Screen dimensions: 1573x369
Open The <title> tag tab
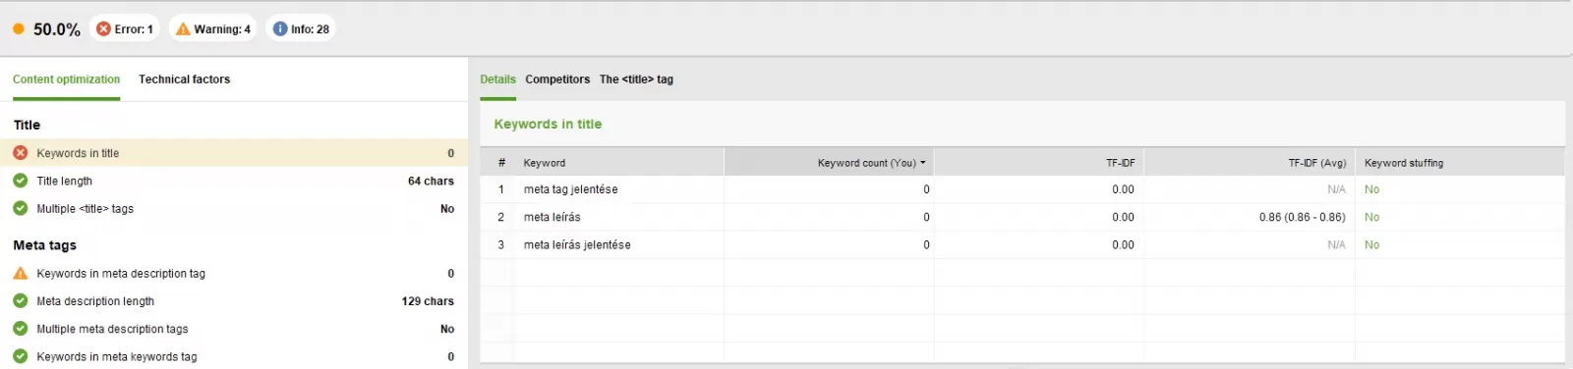coord(636,79)
